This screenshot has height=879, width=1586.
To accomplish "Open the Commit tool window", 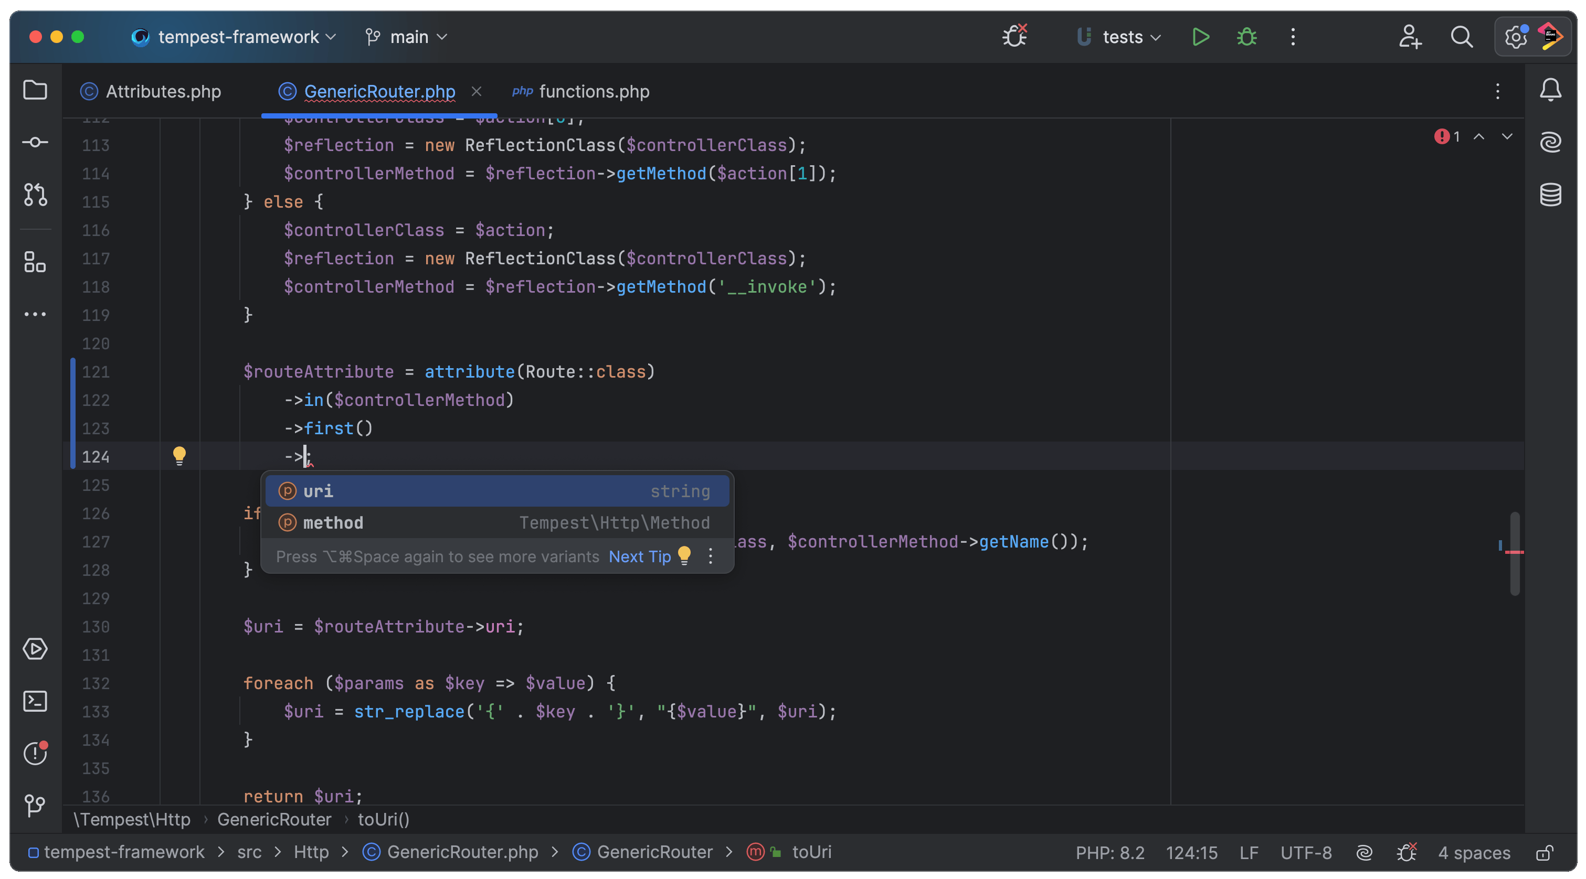I will tap(35, 143).
